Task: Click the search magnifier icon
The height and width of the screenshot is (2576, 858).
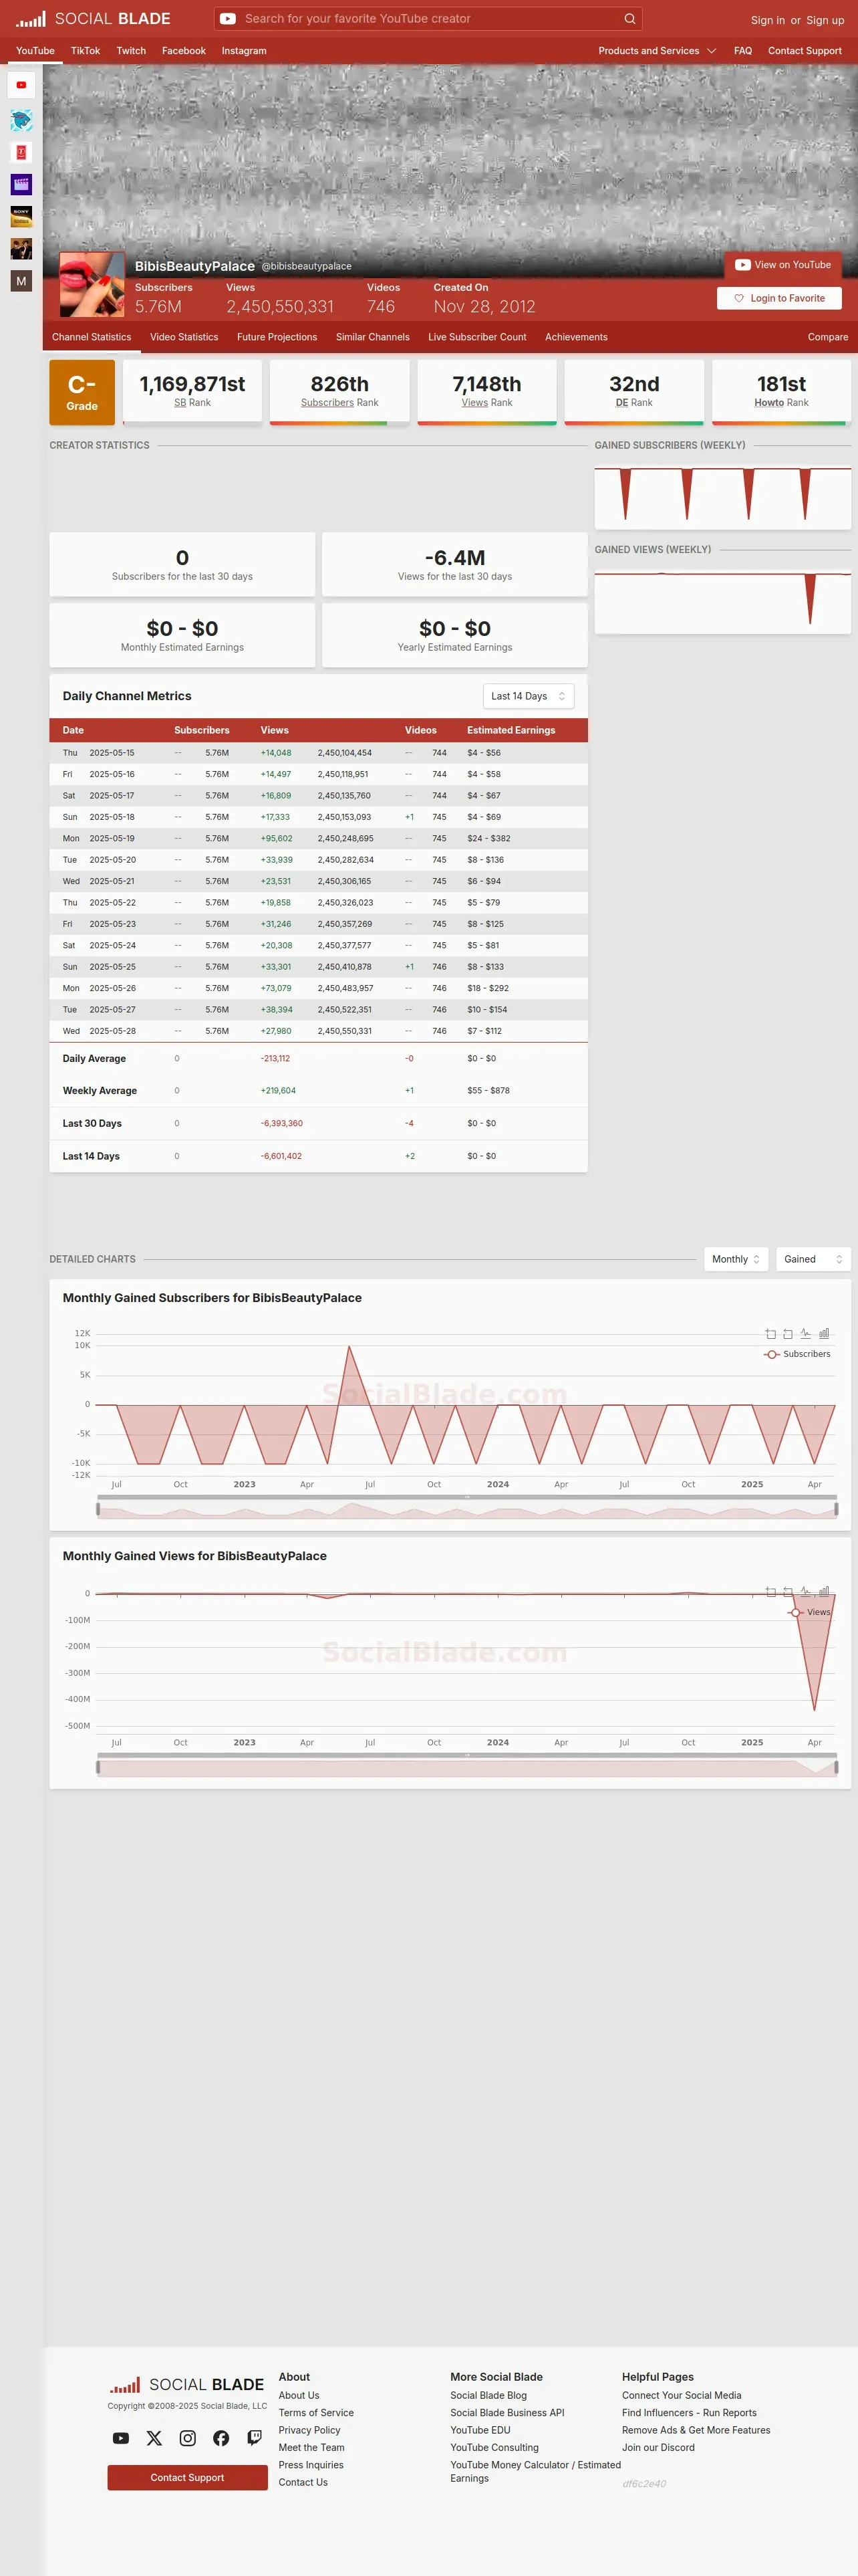Action: (x=629, y=19)
